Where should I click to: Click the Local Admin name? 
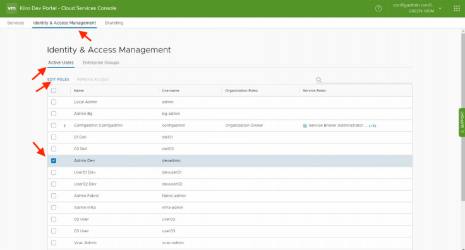coord(85,102)
